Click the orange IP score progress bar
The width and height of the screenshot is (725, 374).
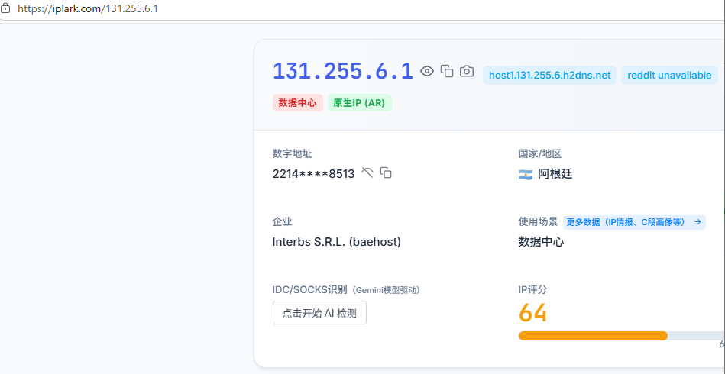click(x=593, y=336)
